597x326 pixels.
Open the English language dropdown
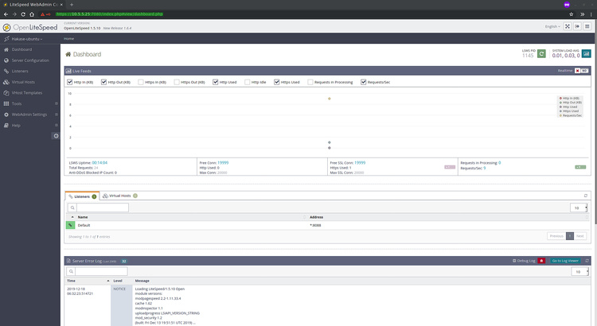pos(552,26)
